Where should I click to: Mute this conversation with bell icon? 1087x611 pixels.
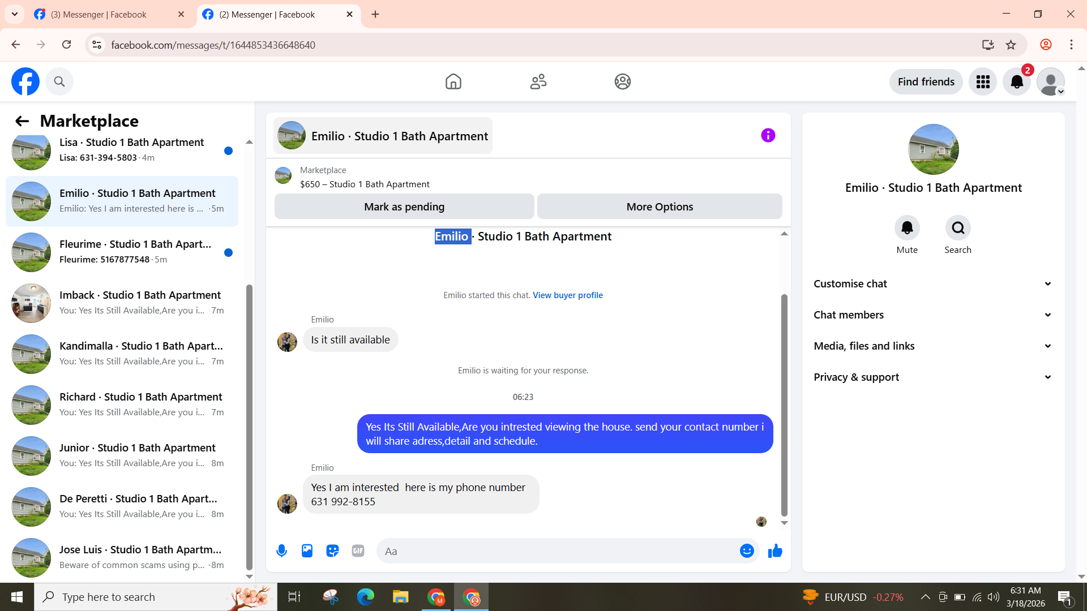pos(907,228)
